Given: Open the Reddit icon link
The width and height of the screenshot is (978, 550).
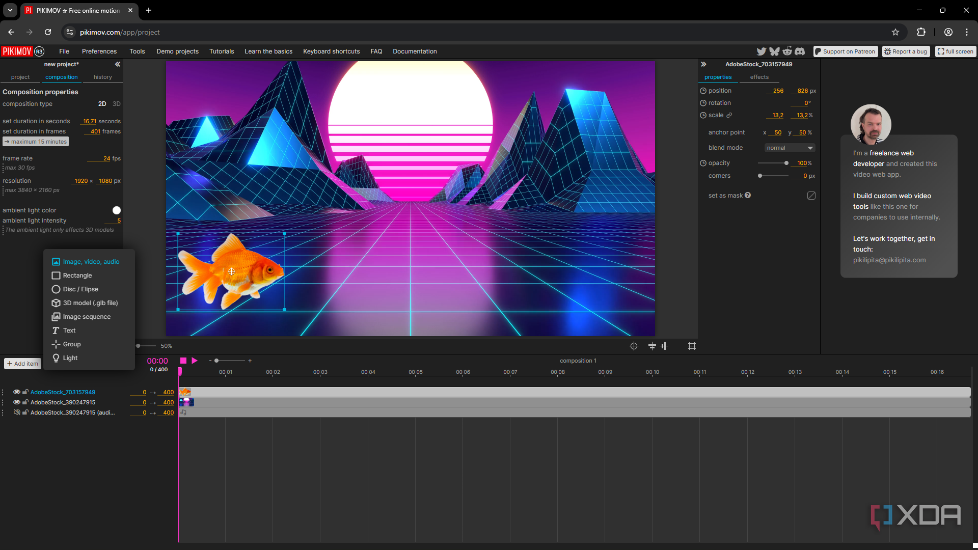Looking at the screenshot, I should click(x=787, y=51).
